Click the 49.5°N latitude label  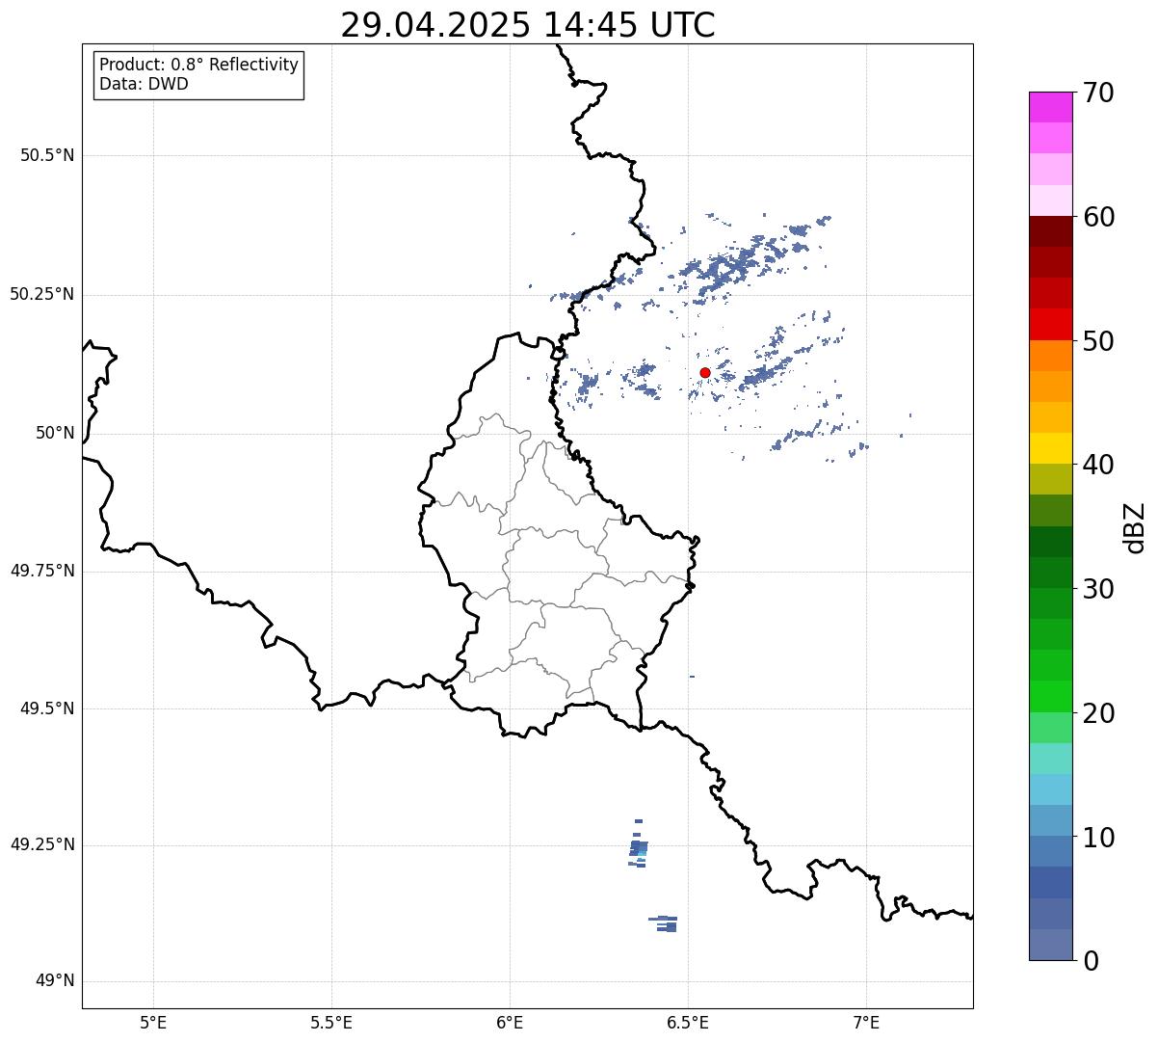(47, 708)
